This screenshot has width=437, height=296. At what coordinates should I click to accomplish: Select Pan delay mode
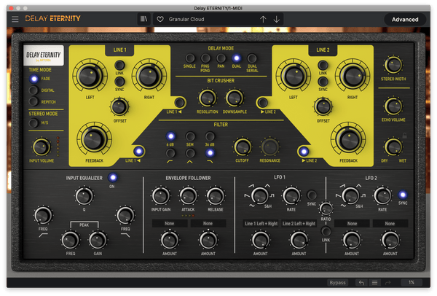(x=221, y=58)
